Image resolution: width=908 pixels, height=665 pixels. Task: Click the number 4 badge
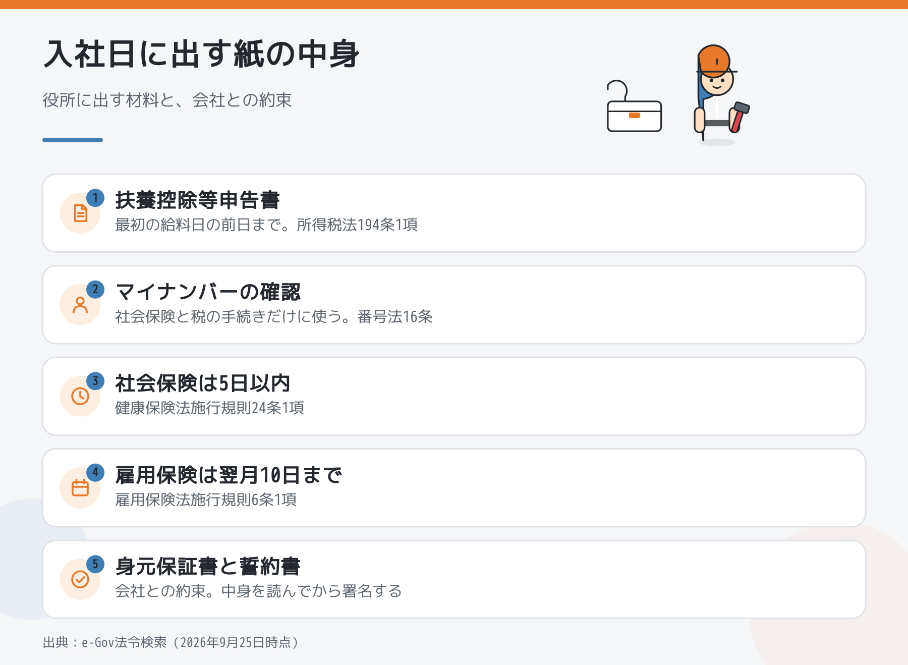click(x=95, y=473)
